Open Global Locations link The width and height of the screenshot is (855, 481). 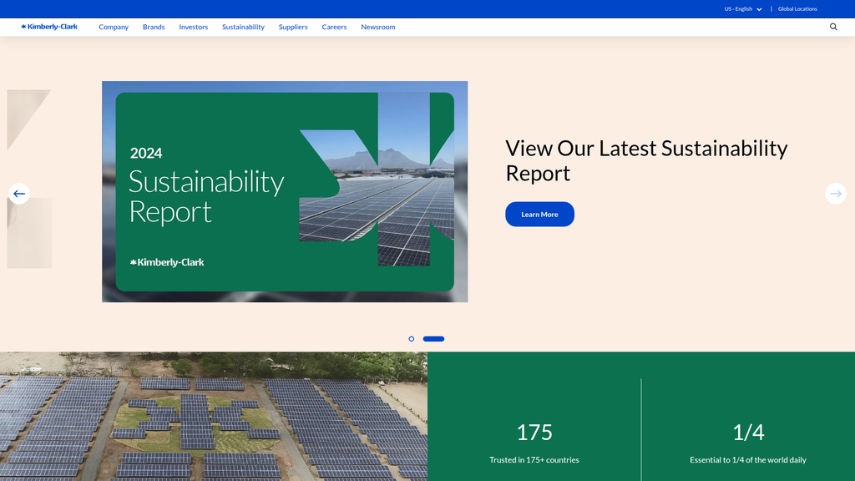(x=797, y=8)
